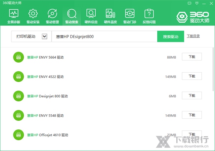Open the 驱动门诊 driver clinic icon
Viewport: 215px width, 151px height.
[129, 17]
